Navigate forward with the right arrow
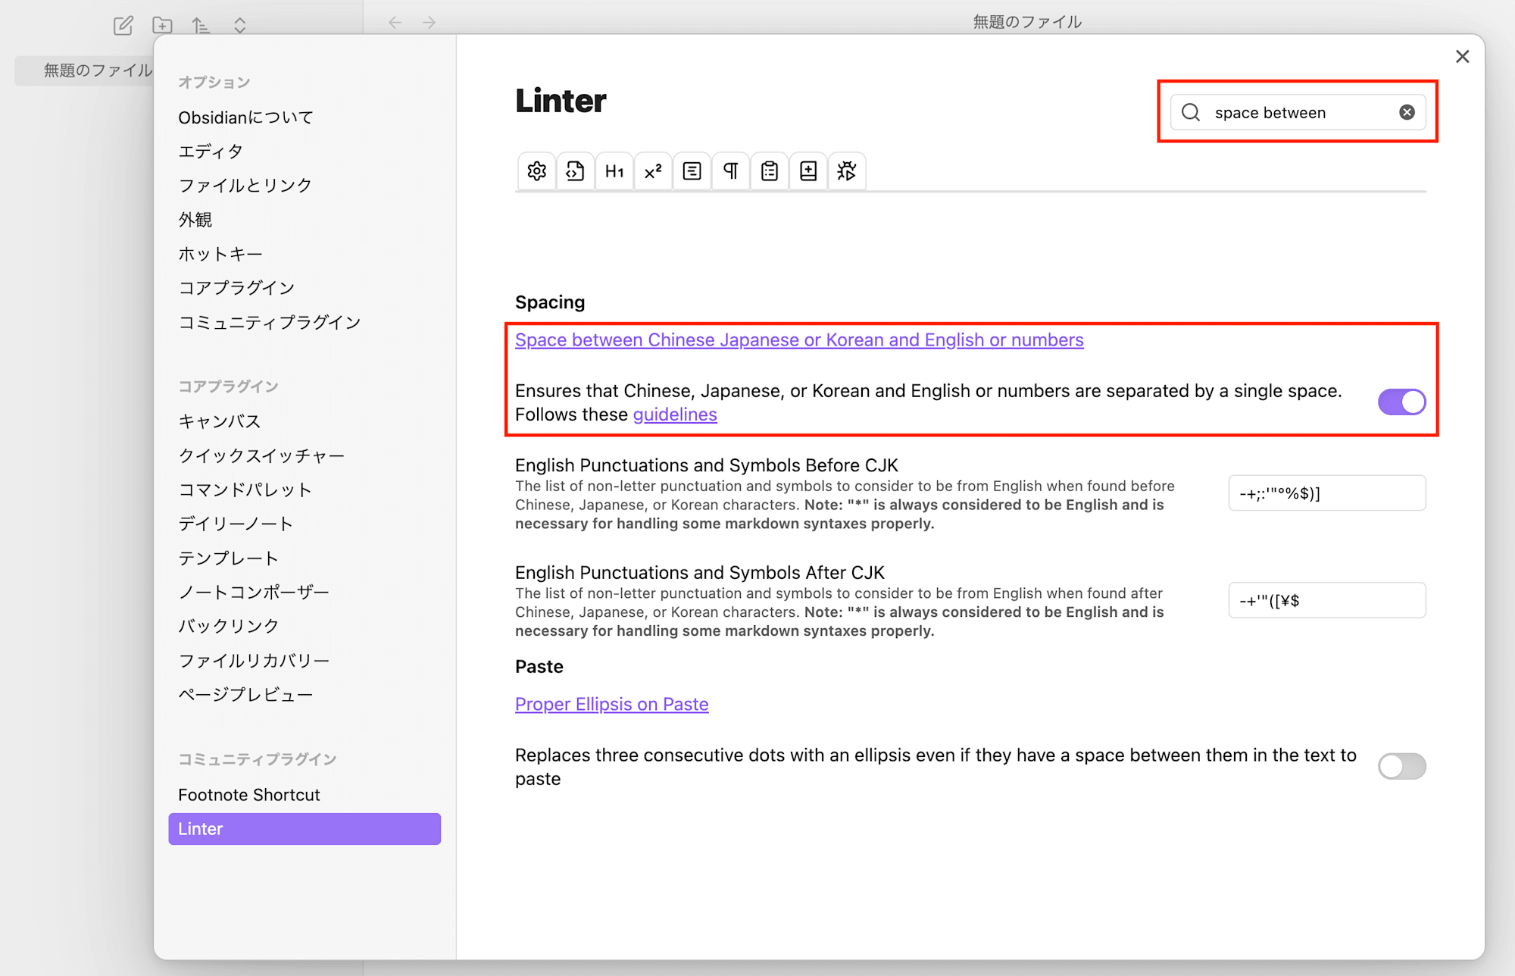Screen dimensions: 1515x976 (x=430, y=23)
